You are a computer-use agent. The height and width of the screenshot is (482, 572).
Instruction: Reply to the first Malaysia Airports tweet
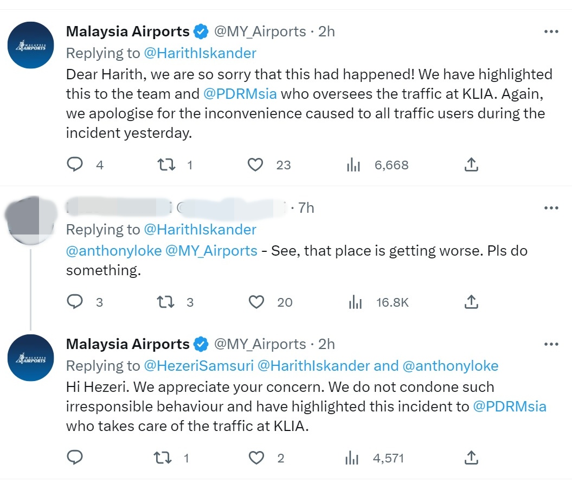click(74, 164)
